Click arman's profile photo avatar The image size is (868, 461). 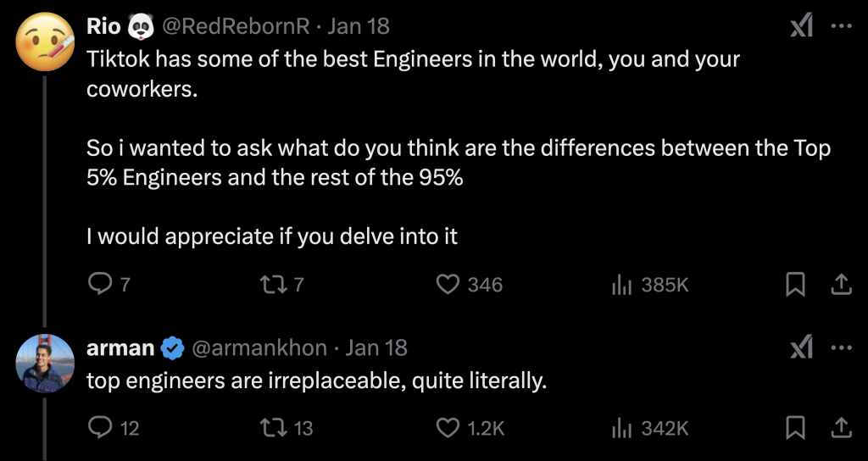tap(45, 364)
